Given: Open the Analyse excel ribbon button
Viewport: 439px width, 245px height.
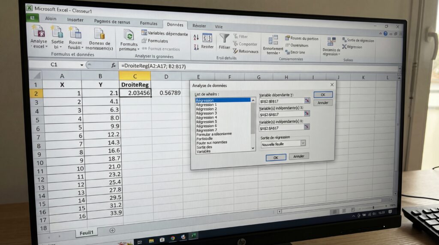Looking at the screenshot, I should (x=39, y=36).
